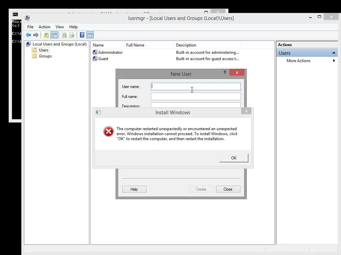The width and height of the screenshot is (341, 255).
Task: Click the More Actions entry
Action: point(298,61)
